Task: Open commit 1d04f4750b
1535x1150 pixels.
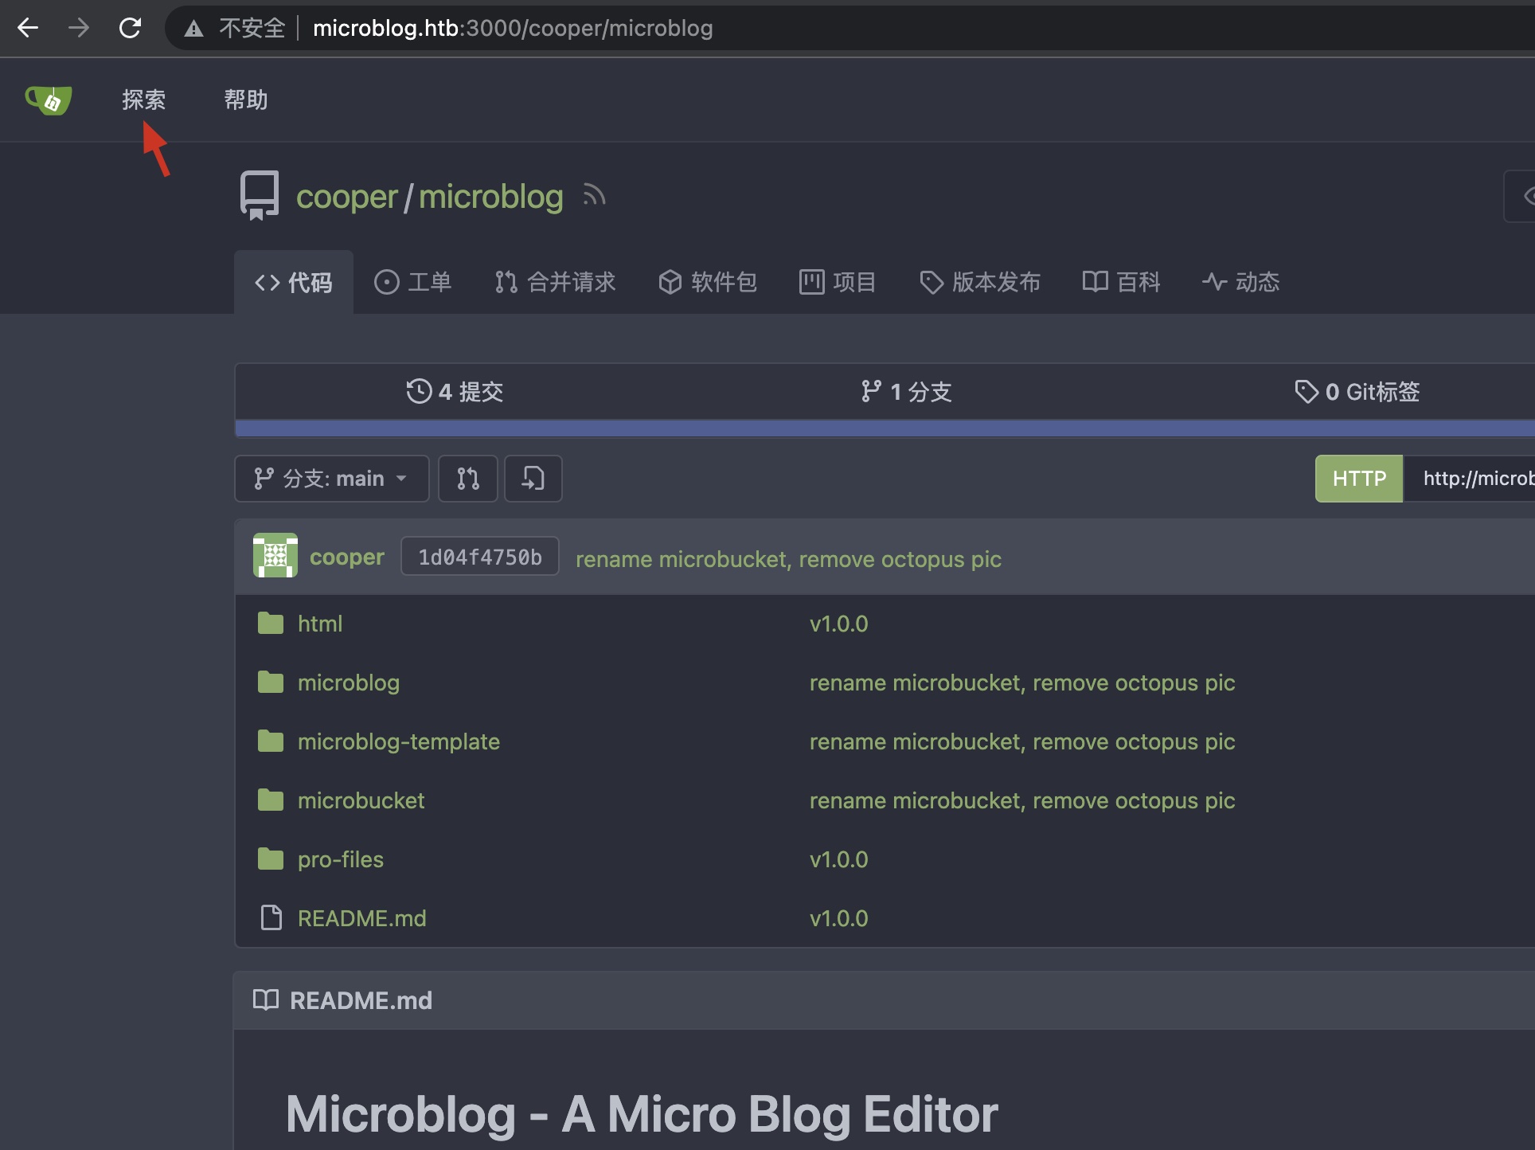Action: click(479, 557)
